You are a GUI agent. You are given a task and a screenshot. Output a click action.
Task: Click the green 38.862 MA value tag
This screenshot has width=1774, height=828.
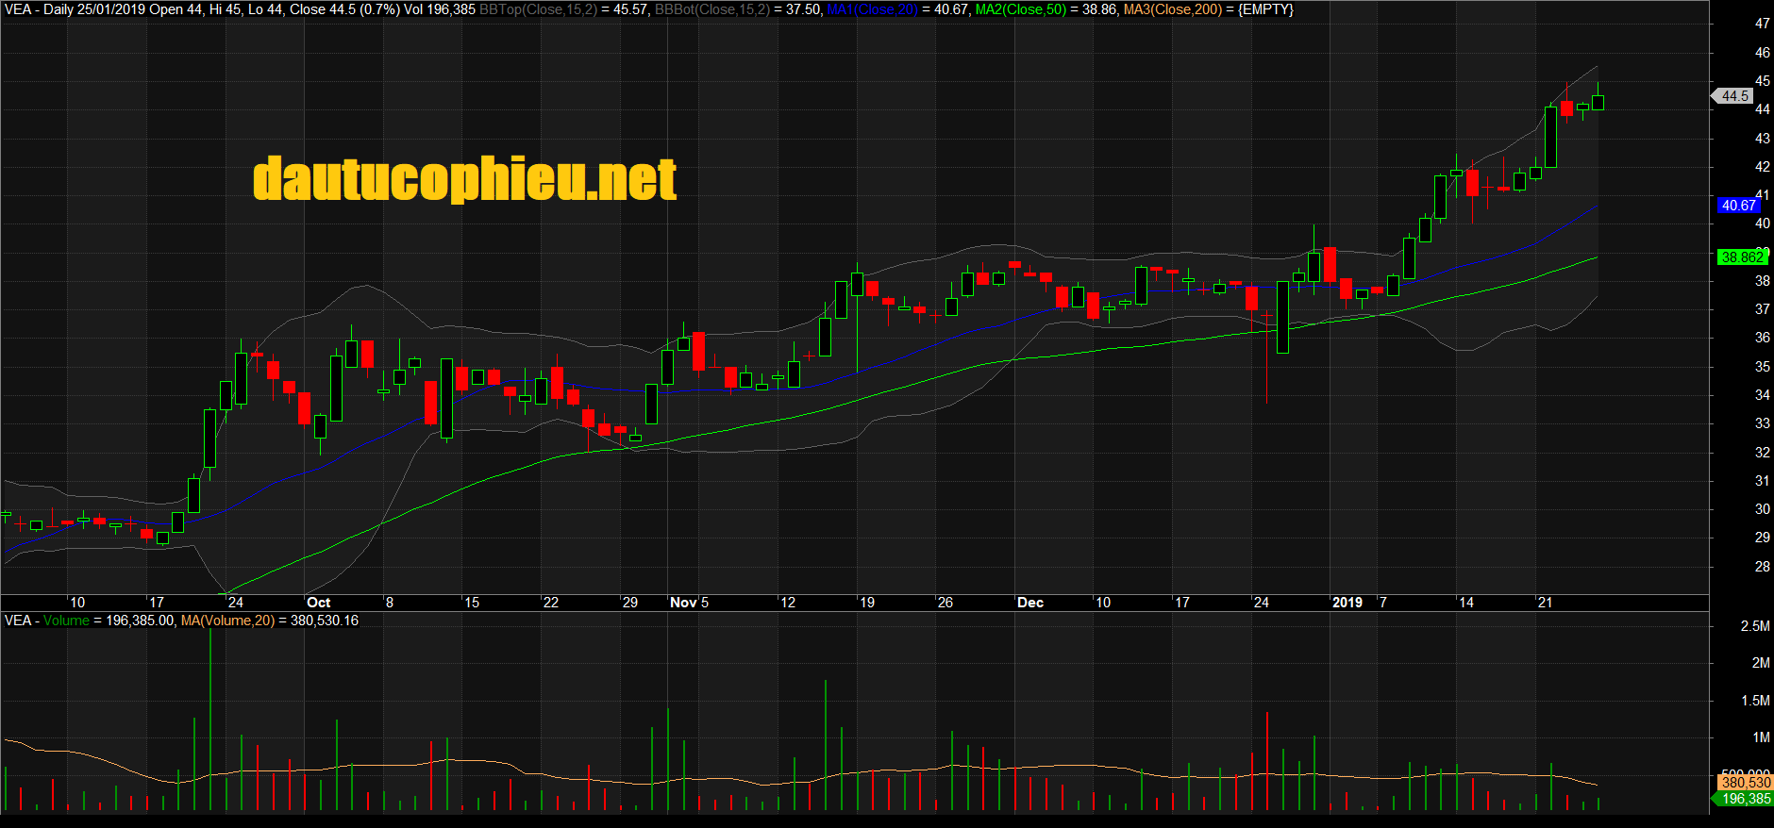coord(1741,257)
